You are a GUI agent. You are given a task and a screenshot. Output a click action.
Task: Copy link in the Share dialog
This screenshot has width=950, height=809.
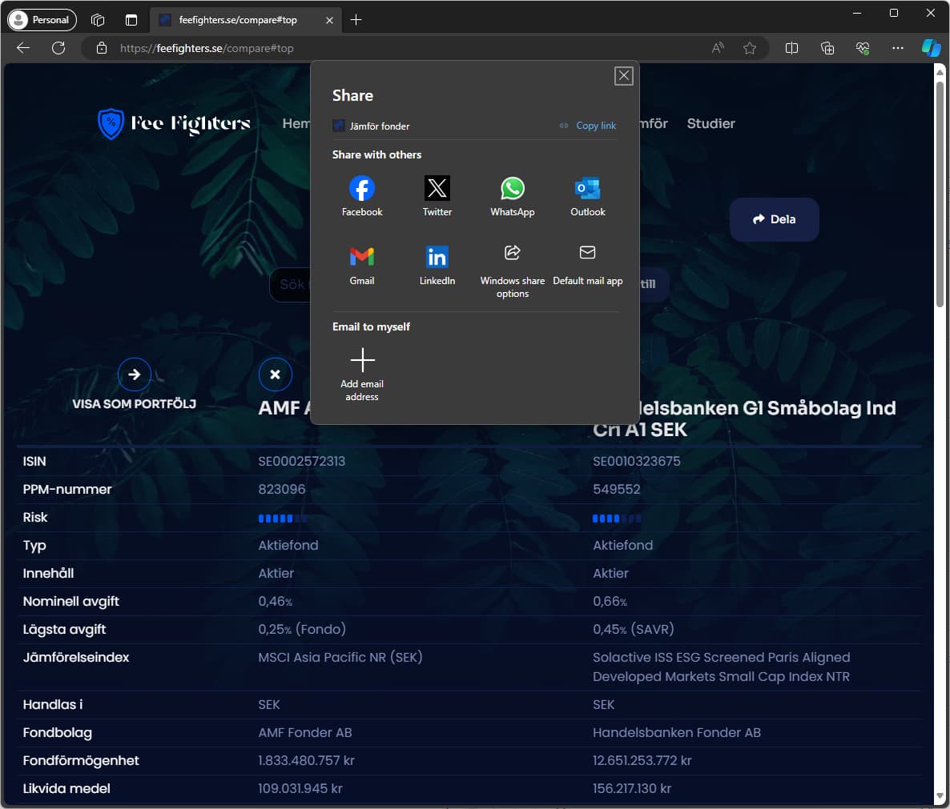coord(589,126)
